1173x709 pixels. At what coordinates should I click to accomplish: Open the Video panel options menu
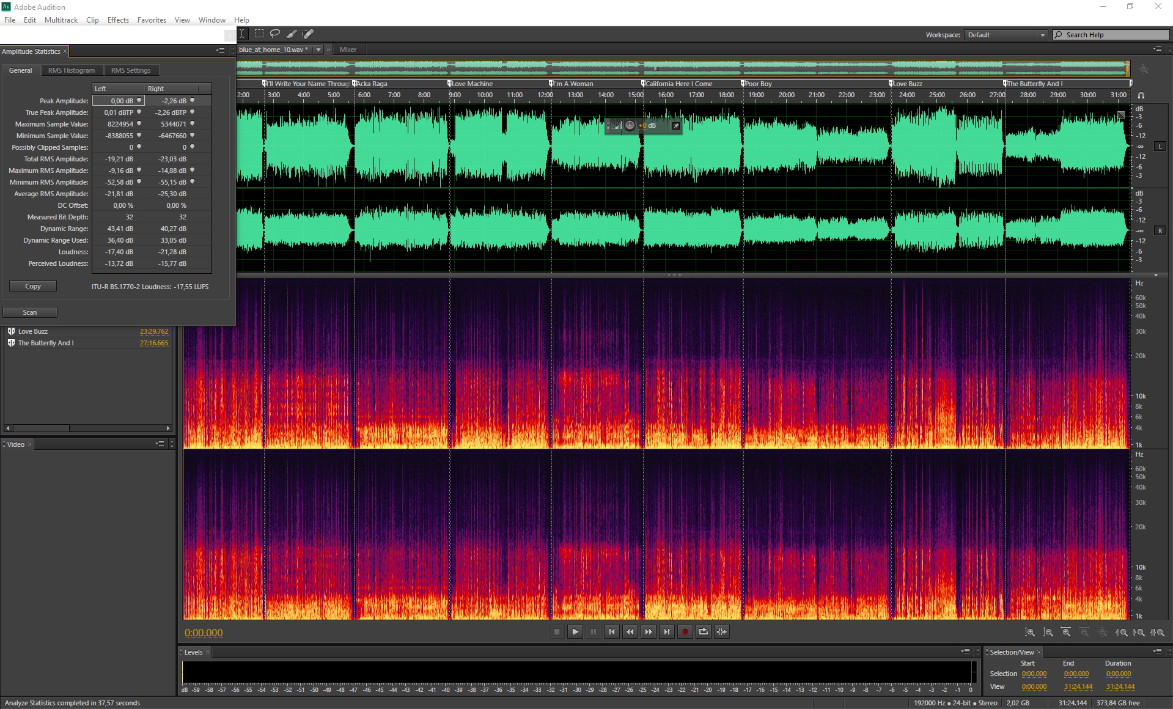coord(160,444)
